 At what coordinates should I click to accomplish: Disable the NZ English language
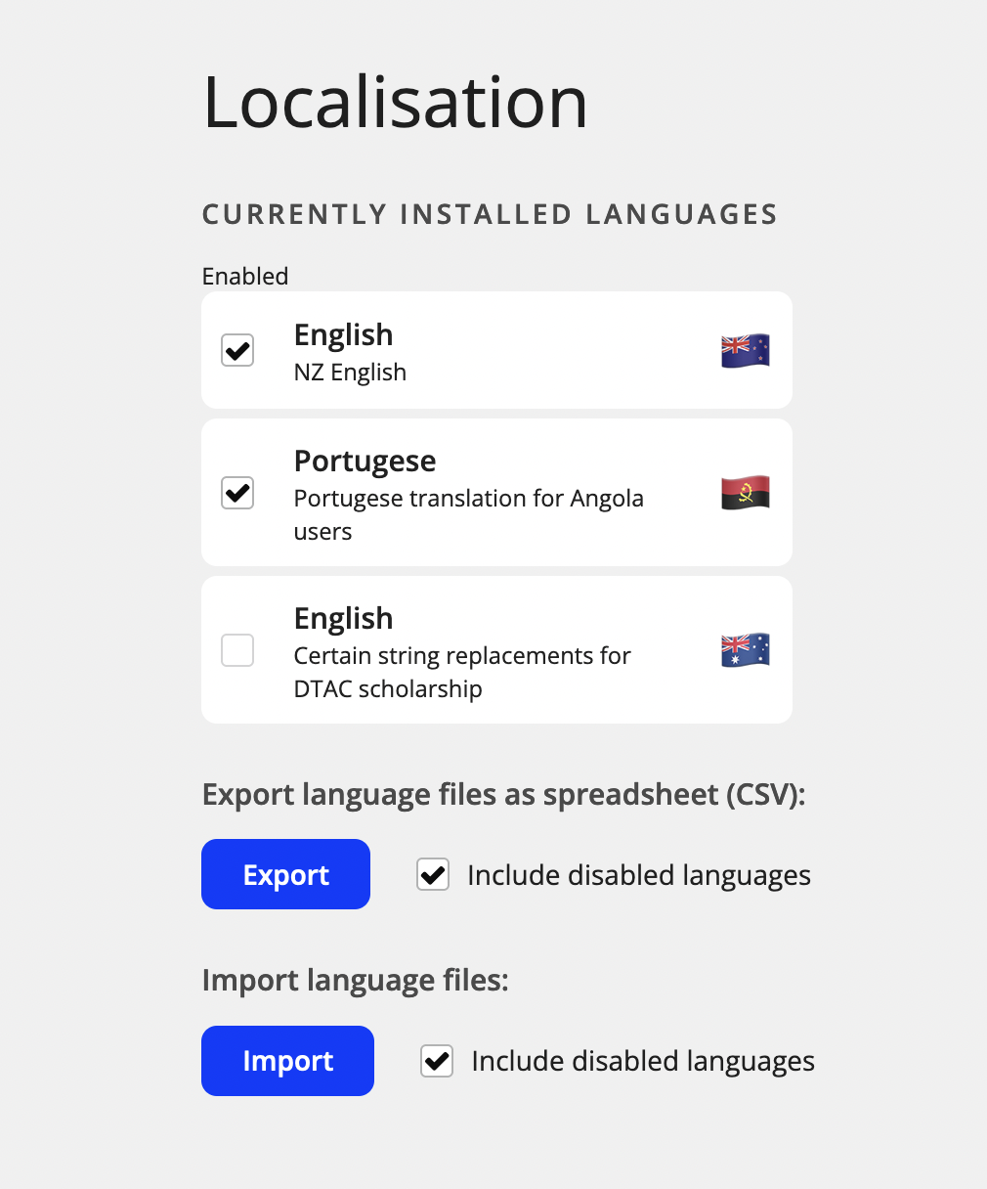[236, 350]
